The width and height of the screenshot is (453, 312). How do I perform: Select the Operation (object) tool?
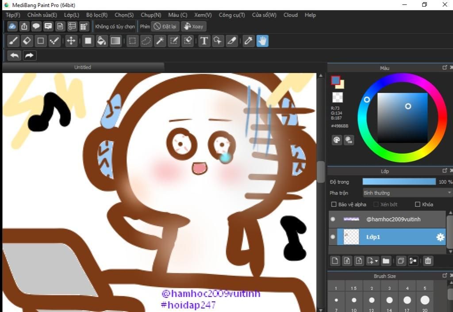(x=218, y=41)
